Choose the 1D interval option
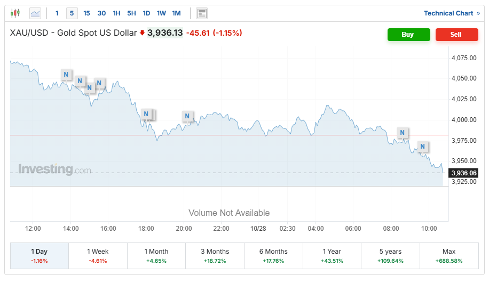This screenshot has height=283, width=489. 146,13
